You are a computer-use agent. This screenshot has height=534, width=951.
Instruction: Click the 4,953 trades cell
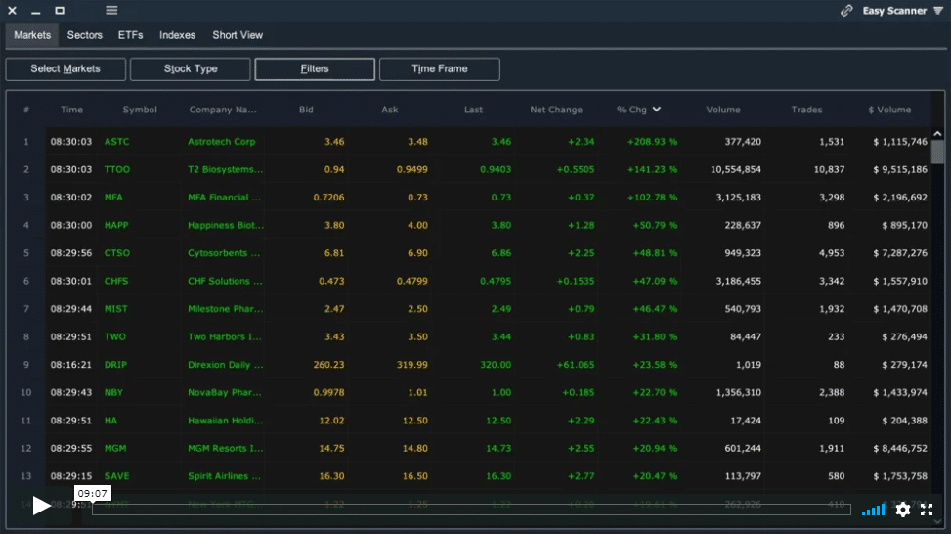click(832, 253)
